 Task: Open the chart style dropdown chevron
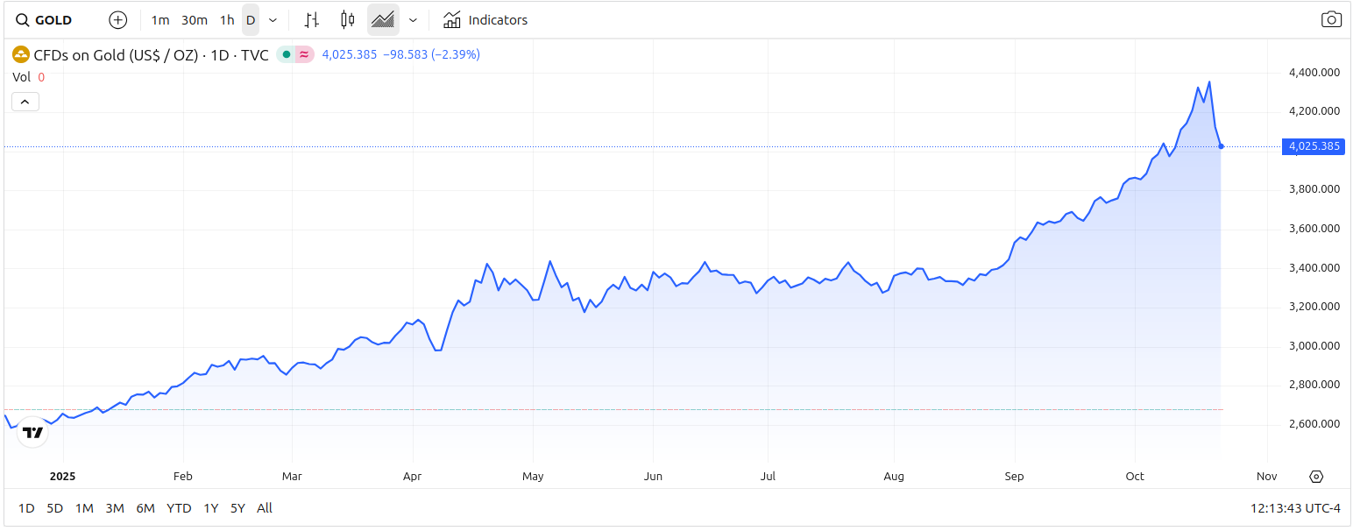point(413,20)
